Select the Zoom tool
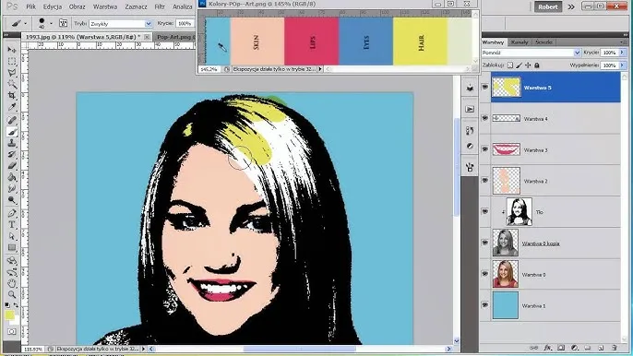The height and width of the screenshot is (356, 633). (12, 294)
